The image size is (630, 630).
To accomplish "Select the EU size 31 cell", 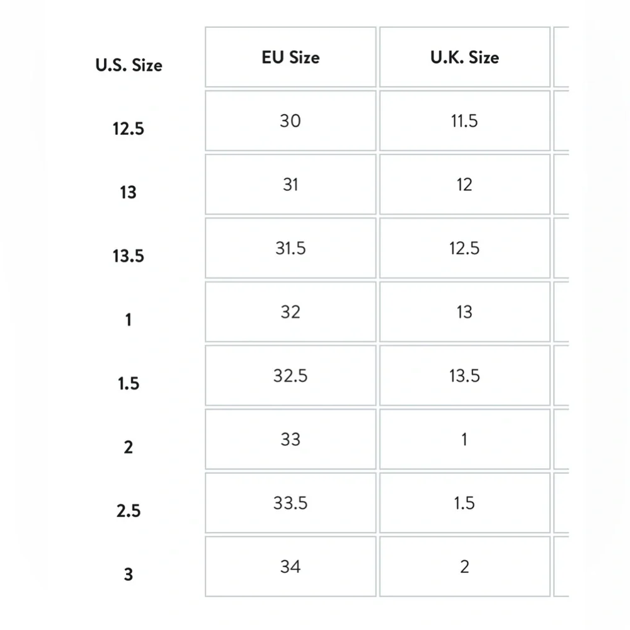I will click(x=290, y=185).
